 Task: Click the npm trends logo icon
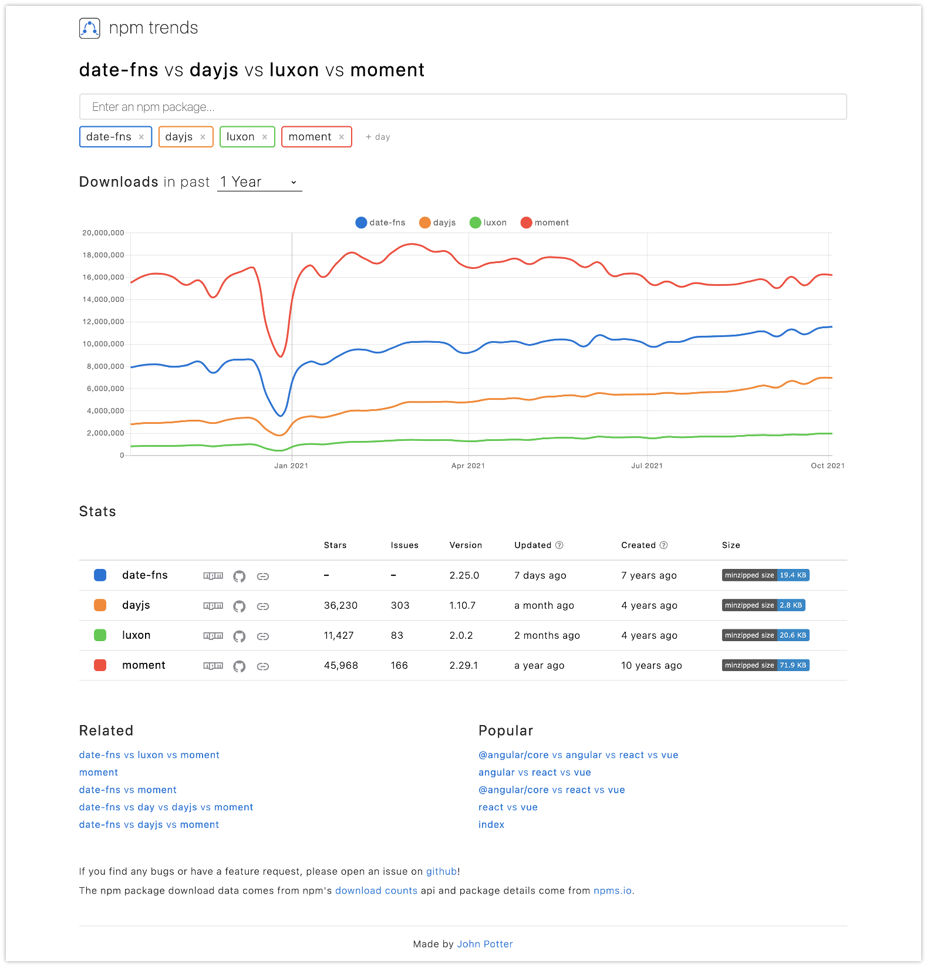(x=89, y=28)
